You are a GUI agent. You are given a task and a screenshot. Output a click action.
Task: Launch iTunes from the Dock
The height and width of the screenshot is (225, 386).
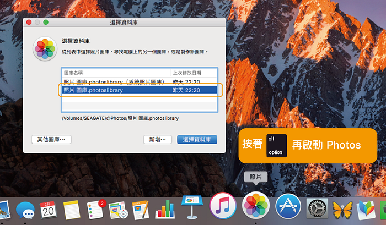pos(223,206)
